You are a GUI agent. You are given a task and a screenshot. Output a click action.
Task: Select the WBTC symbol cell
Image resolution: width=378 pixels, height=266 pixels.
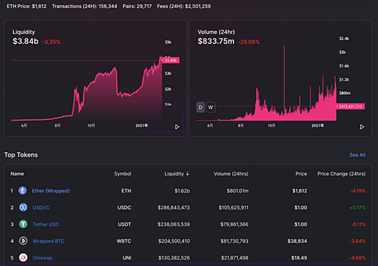124,241
